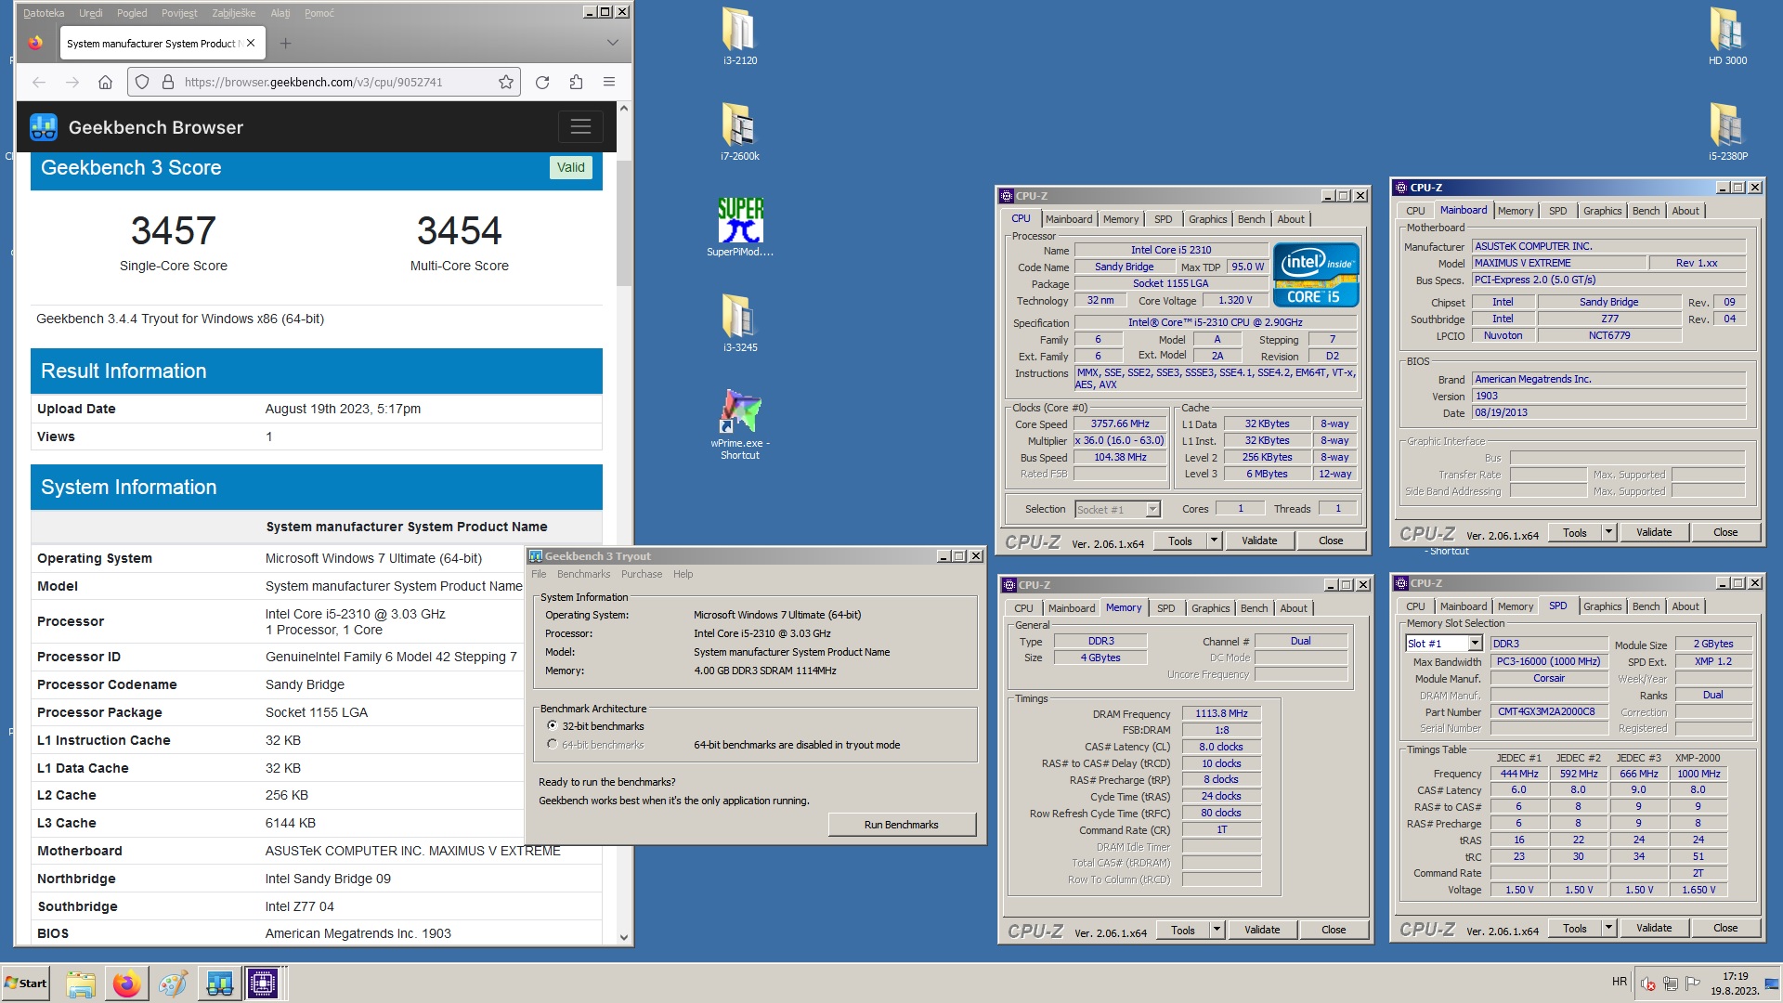Click Tools button in CPU-Z Memory window
1783x1003 pixels.
coord(1182,930)
